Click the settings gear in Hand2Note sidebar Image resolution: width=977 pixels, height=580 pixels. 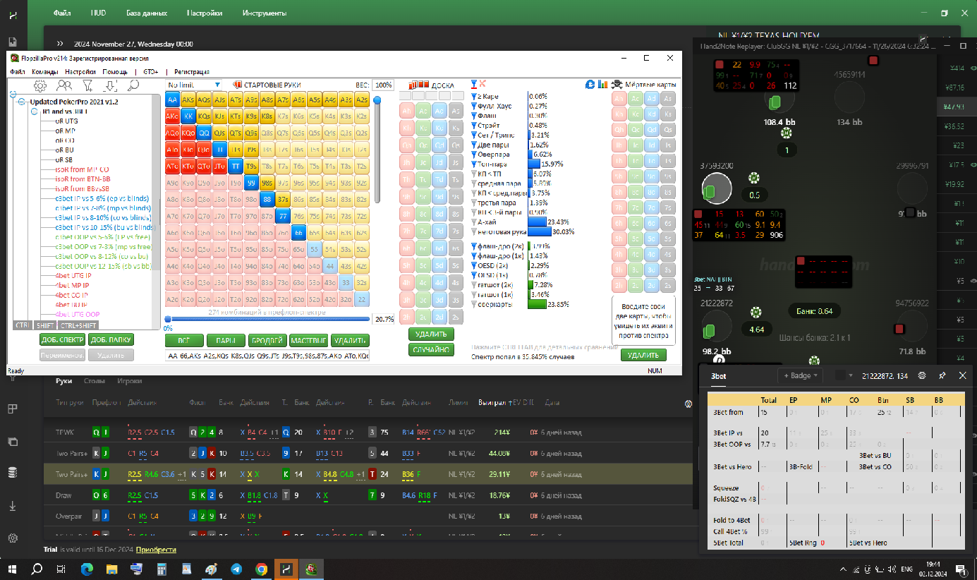coord(13,538)
